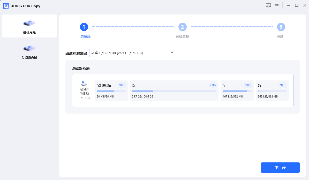Minimize the 4DDiG window
The height and width of the screenshot is (180, 309).
pyautogui.click(x=288, y=5)
